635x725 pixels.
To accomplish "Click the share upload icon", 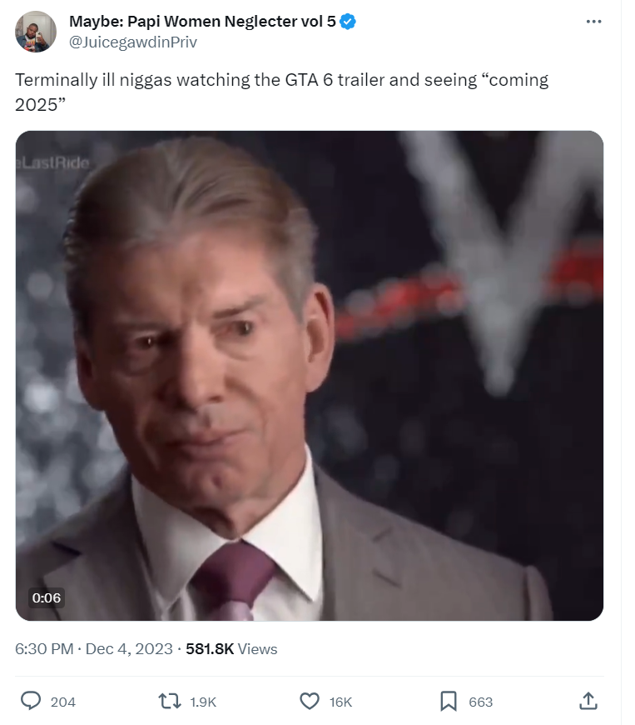I will coord(588,701).
